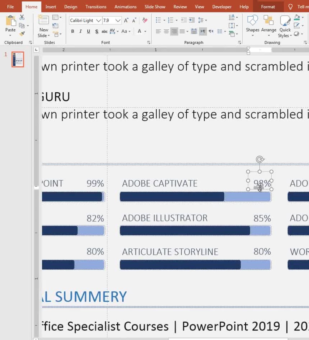Click the Shape Effects icon
The image size is (309, 340).
click(296, 34)
